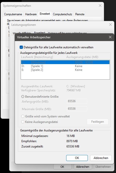Close the Leistungsoptionen window
Image resolution: width=116 pixels, height=173 pixels.
click(x=110, y=25)
